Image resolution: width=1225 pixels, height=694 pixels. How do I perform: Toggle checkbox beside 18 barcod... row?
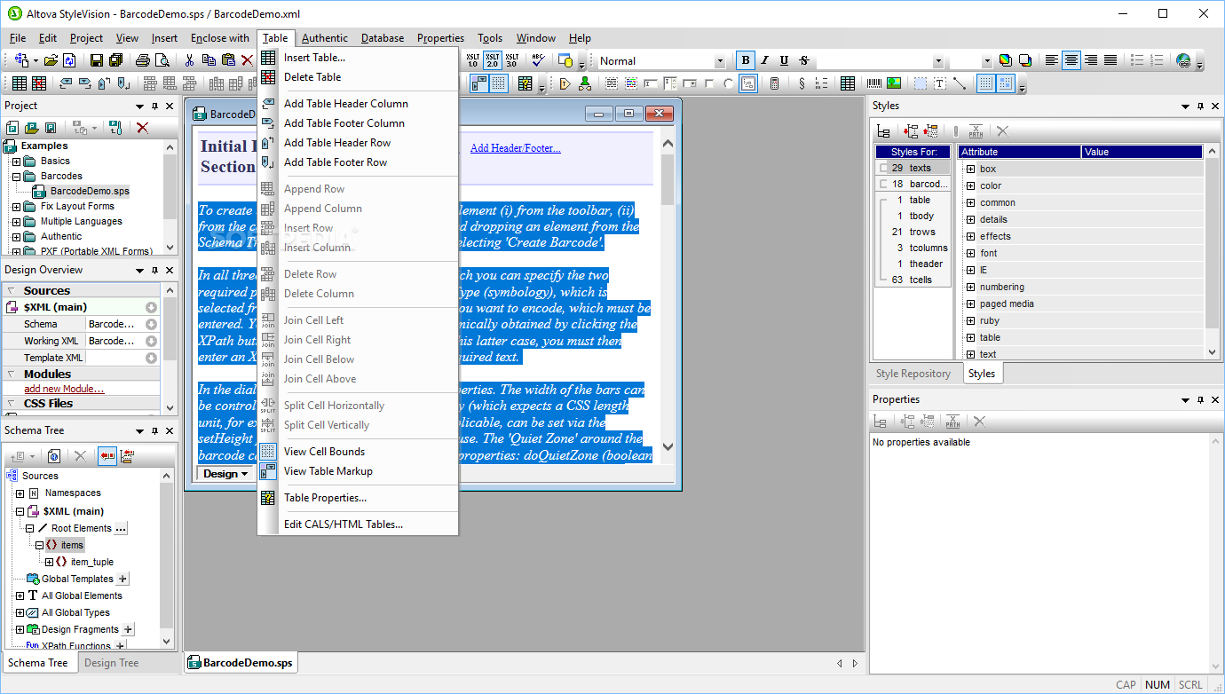tap(883, 184)
